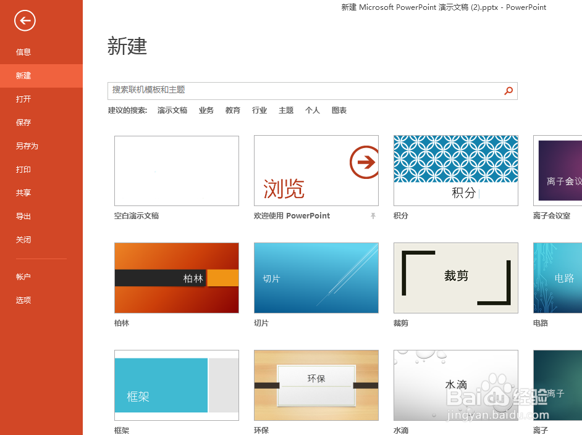Viewport: 582px width, 435px height.
Task: Select the 空白演示文稿 blank template thumbnail
Action: 177,171
